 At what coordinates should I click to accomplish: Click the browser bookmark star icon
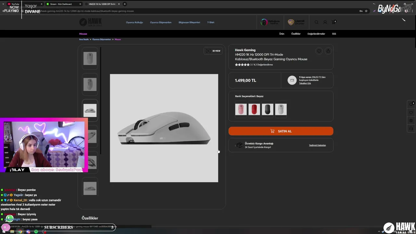pos(366,11)
